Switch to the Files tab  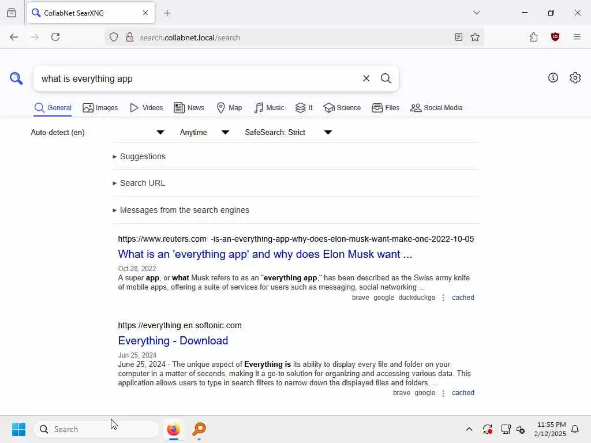tap(385, 108)
